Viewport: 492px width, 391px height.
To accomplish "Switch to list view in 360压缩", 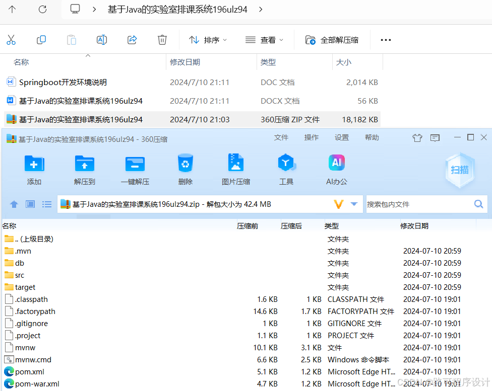I will tap(47, 205).
